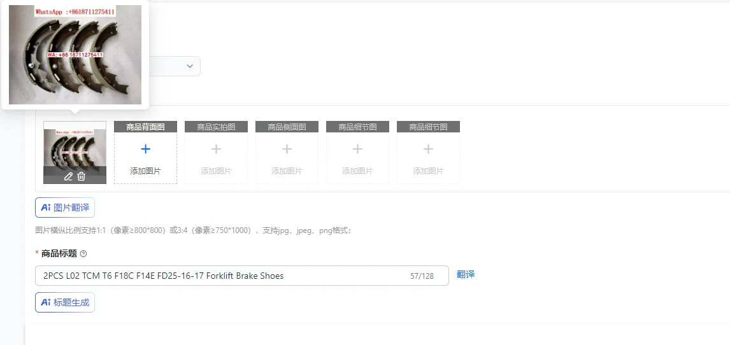Add image in first 商品细节图 slot
The image size is (730, 345).
point(357,153)
